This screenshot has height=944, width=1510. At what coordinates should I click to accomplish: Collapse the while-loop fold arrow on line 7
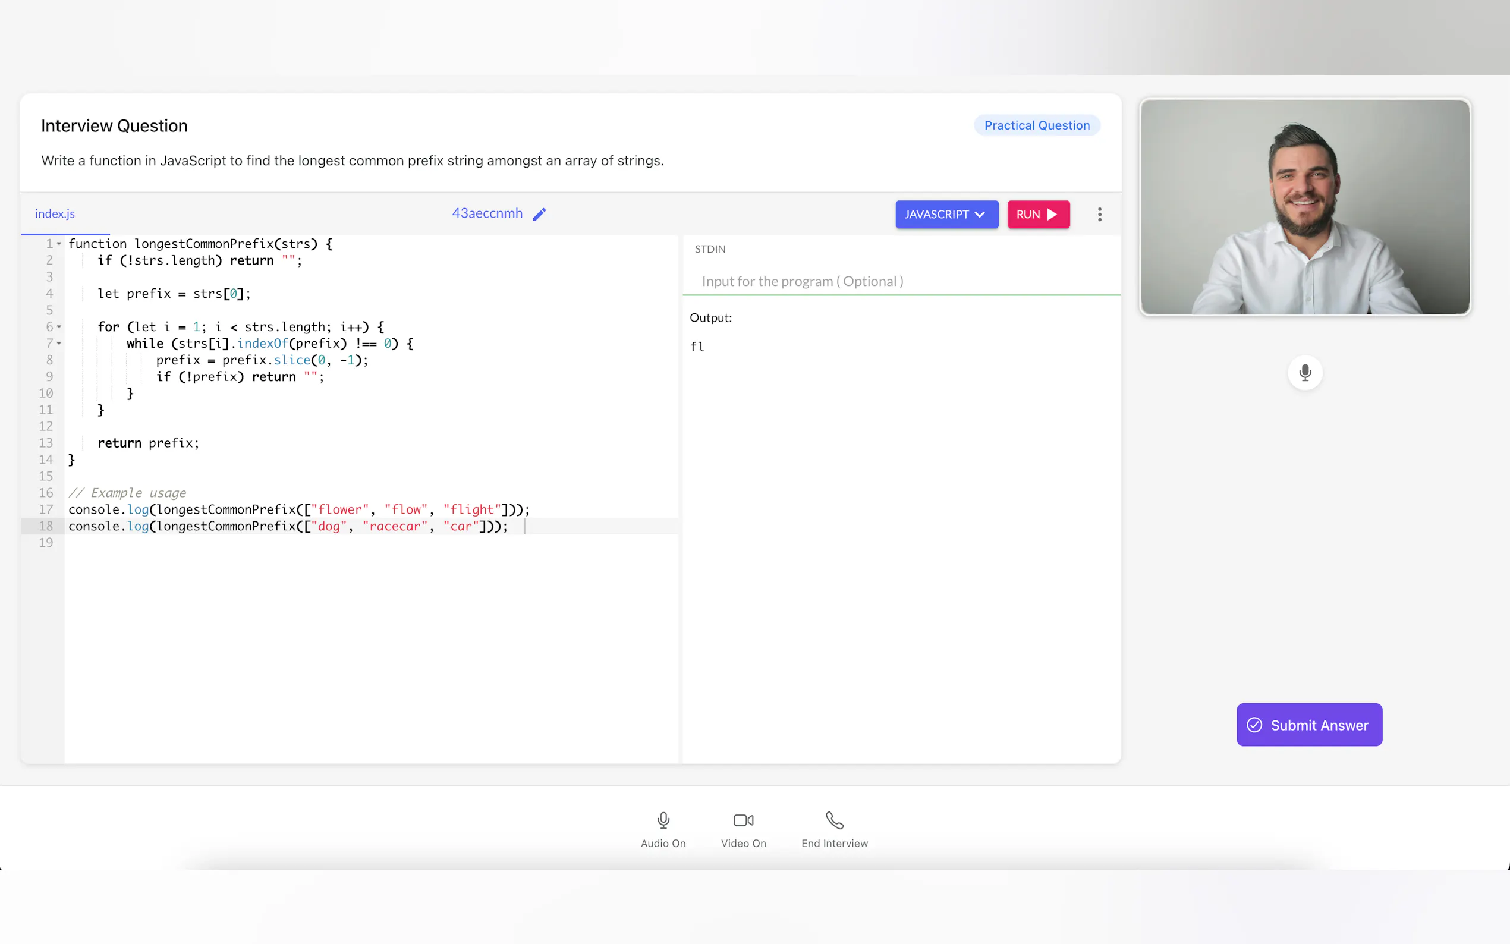[59, 344]
